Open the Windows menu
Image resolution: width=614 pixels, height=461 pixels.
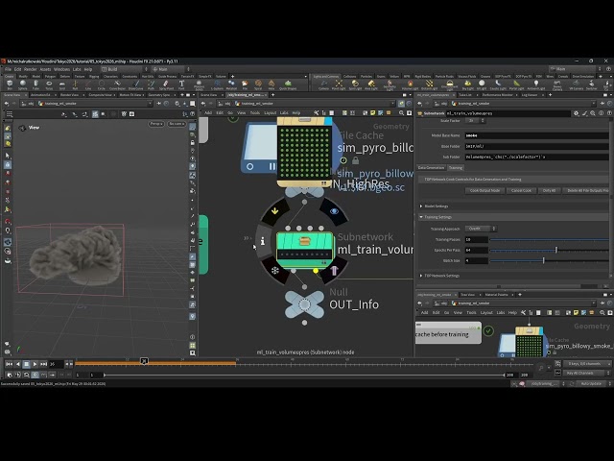[61, 69]
